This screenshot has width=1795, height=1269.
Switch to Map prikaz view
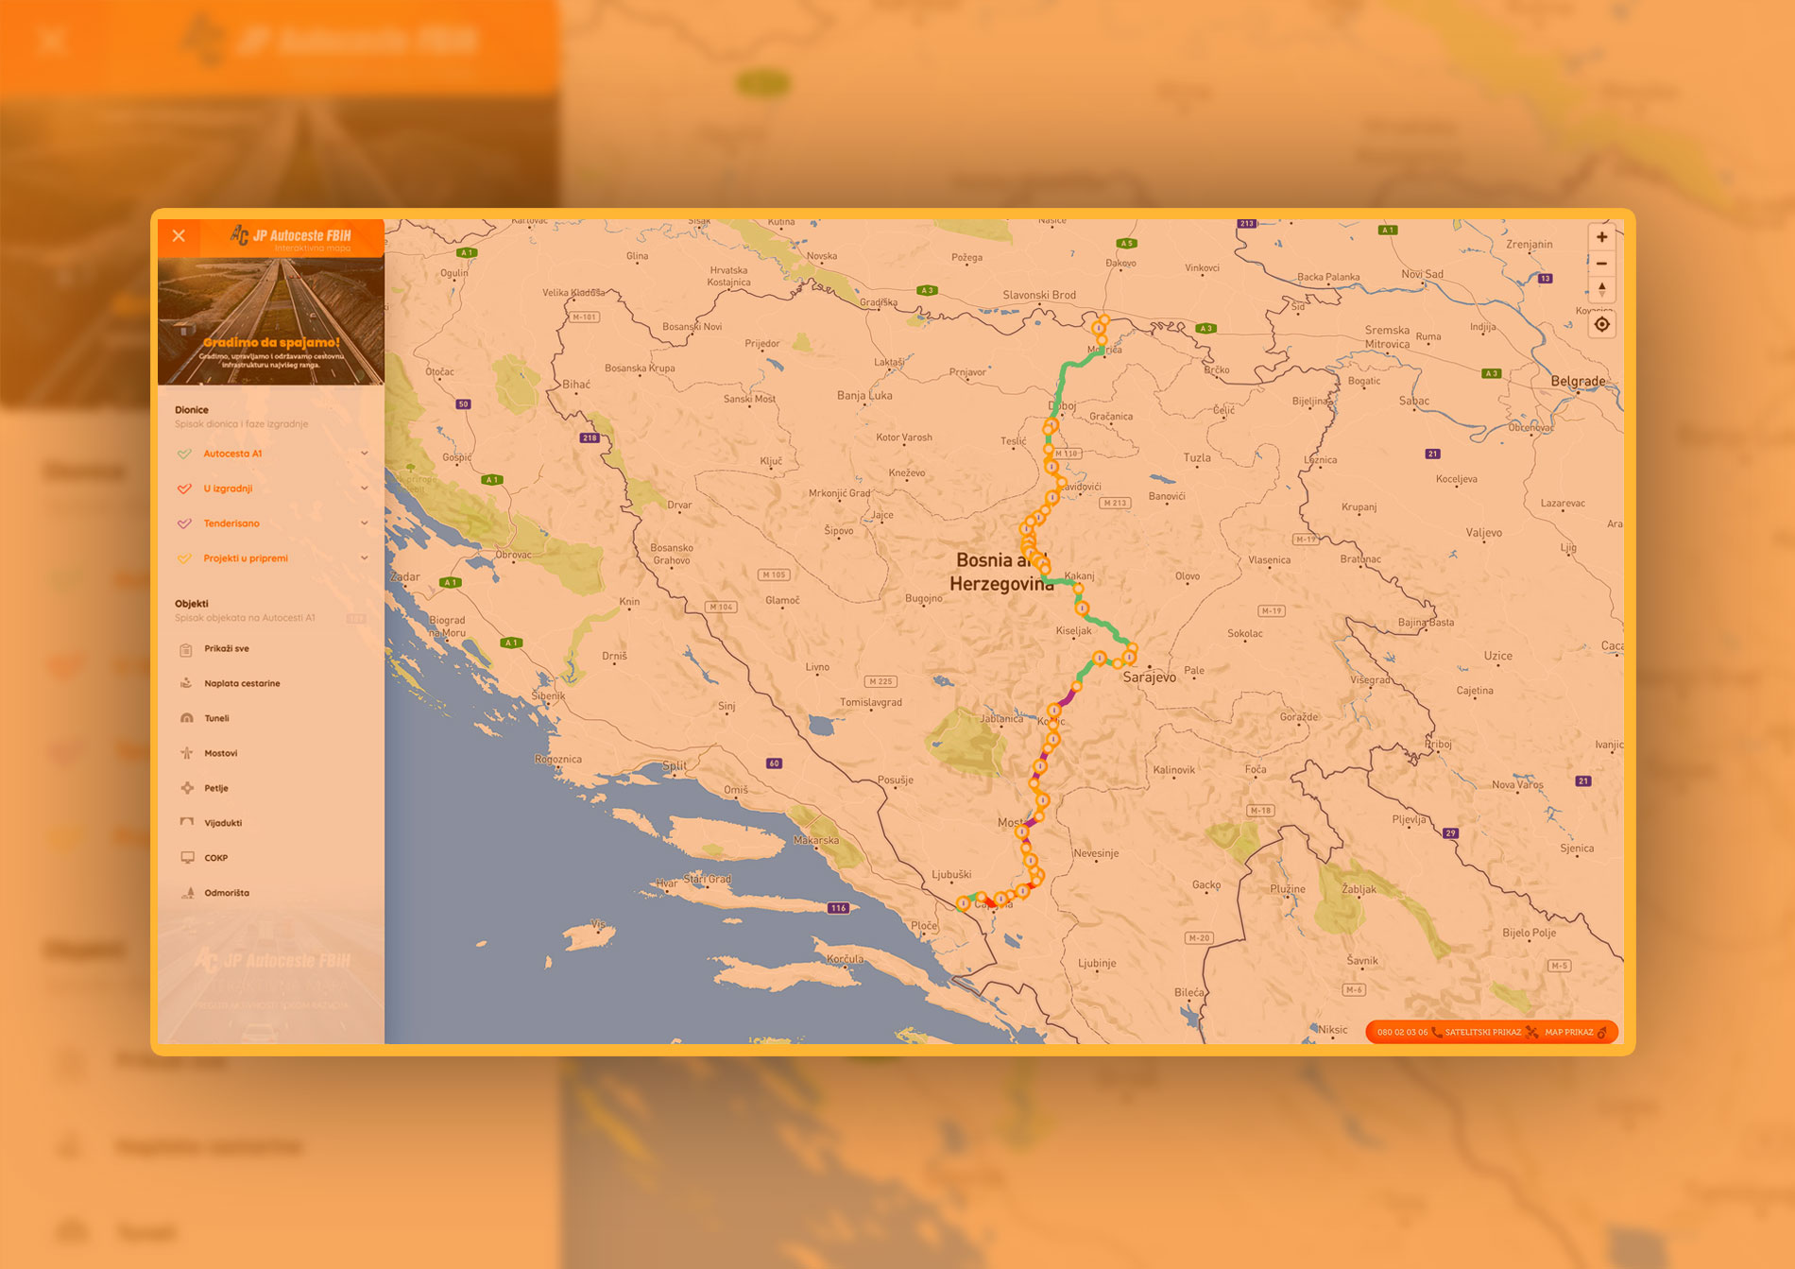tap(1569, 1033)
